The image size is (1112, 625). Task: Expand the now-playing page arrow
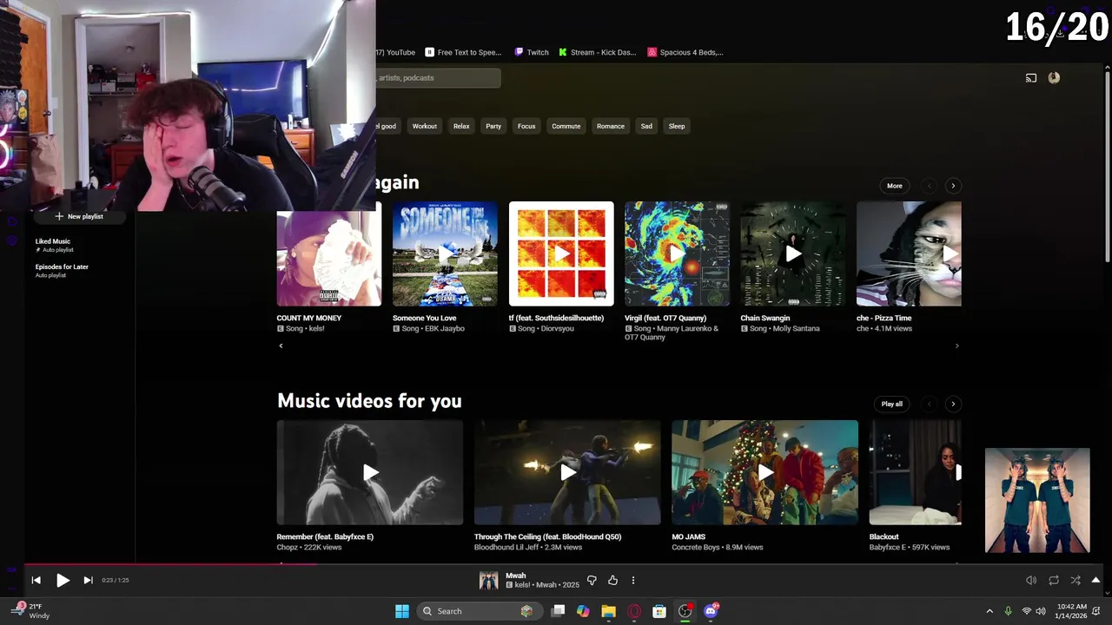click(x=1096, y=580)
